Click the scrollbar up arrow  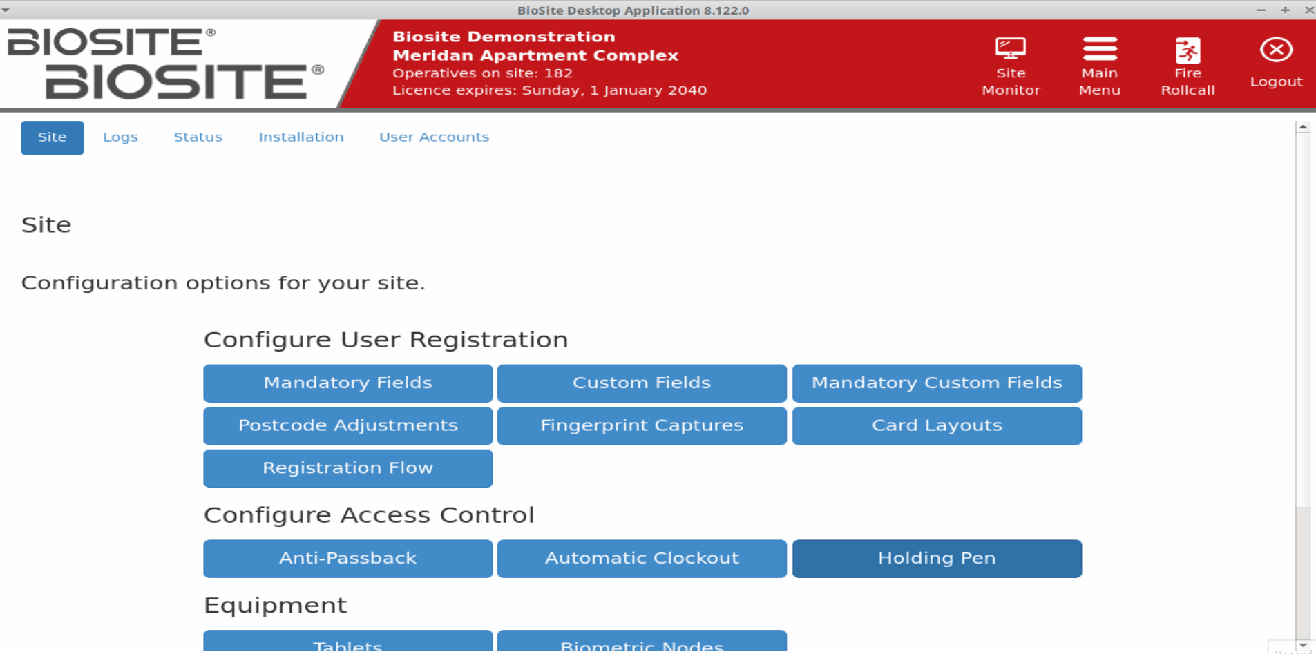click(1303, 127)
